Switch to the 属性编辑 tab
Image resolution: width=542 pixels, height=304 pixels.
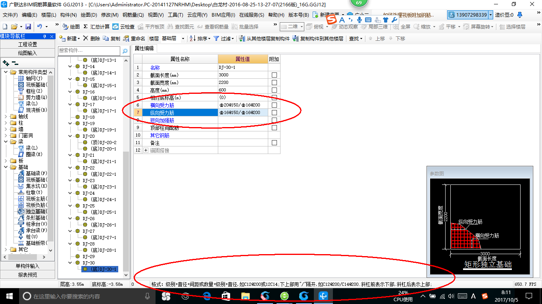pyautogui.click(x=144, y=49)
